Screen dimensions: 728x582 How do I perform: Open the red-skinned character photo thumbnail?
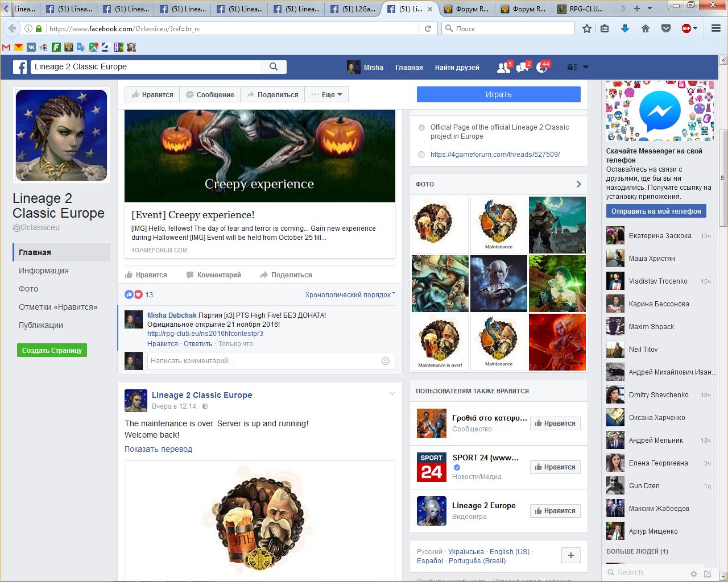(x=557, y=343)
